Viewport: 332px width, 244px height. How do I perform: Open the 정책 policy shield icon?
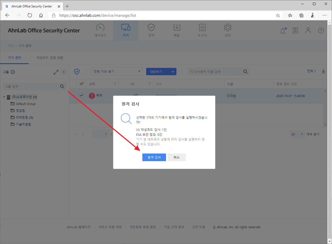pos(151,27)
